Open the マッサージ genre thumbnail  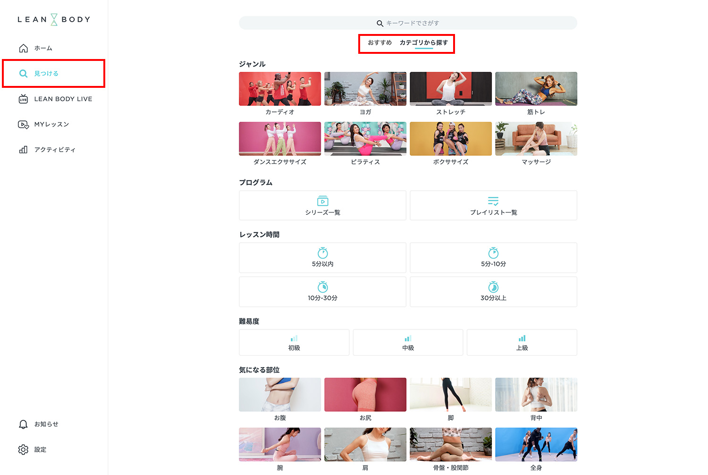[x=536, y=139]
